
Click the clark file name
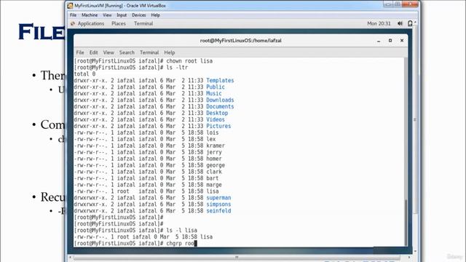(x=214, y=172)
